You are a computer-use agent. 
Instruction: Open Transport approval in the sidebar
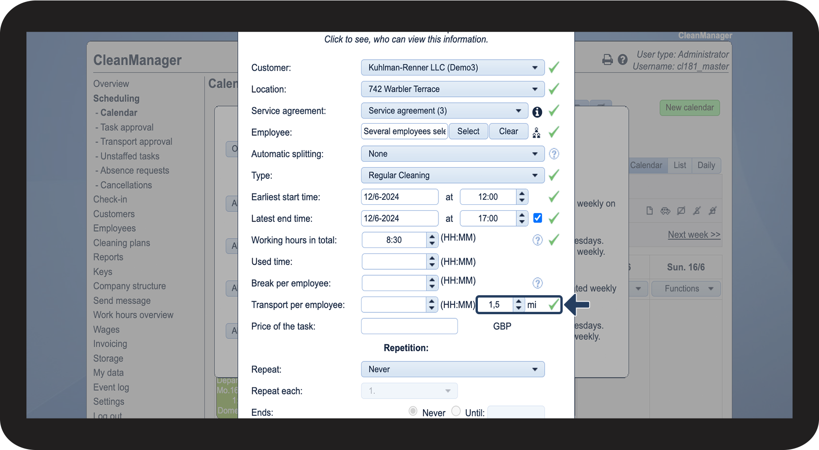coord(136,142)
